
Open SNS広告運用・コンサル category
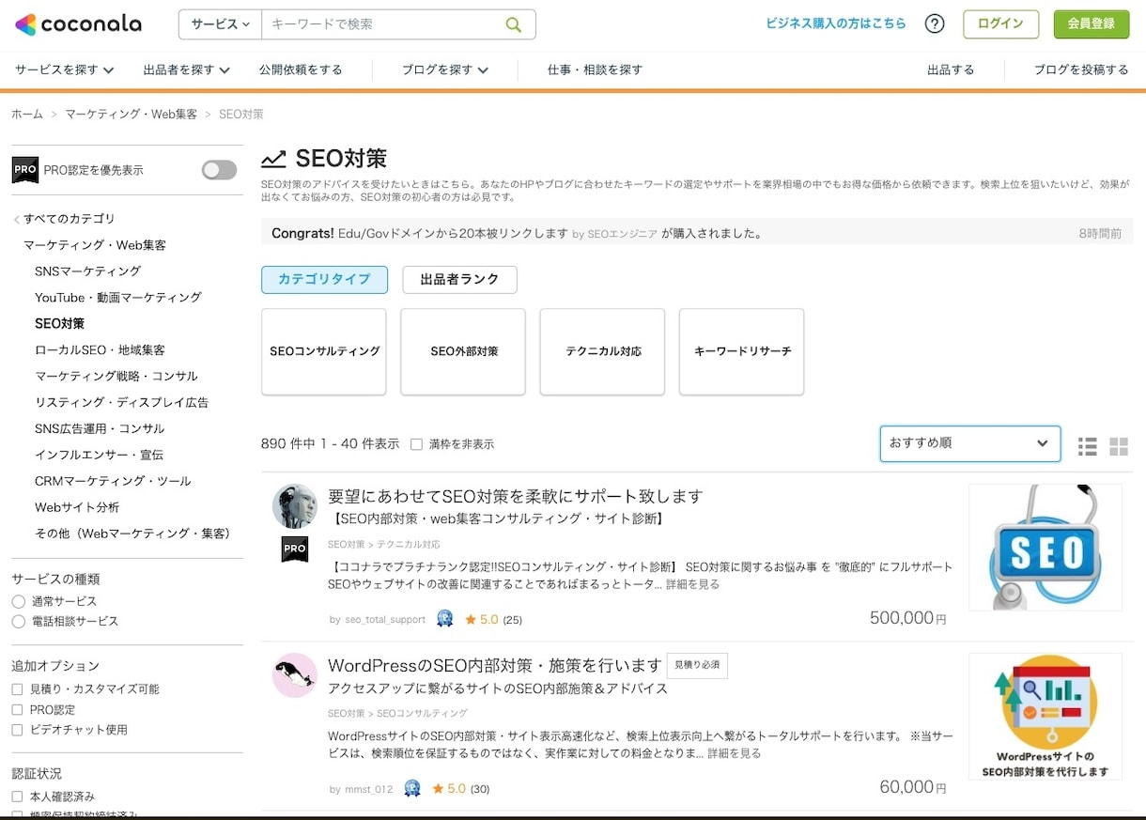(x=100, y=429)
